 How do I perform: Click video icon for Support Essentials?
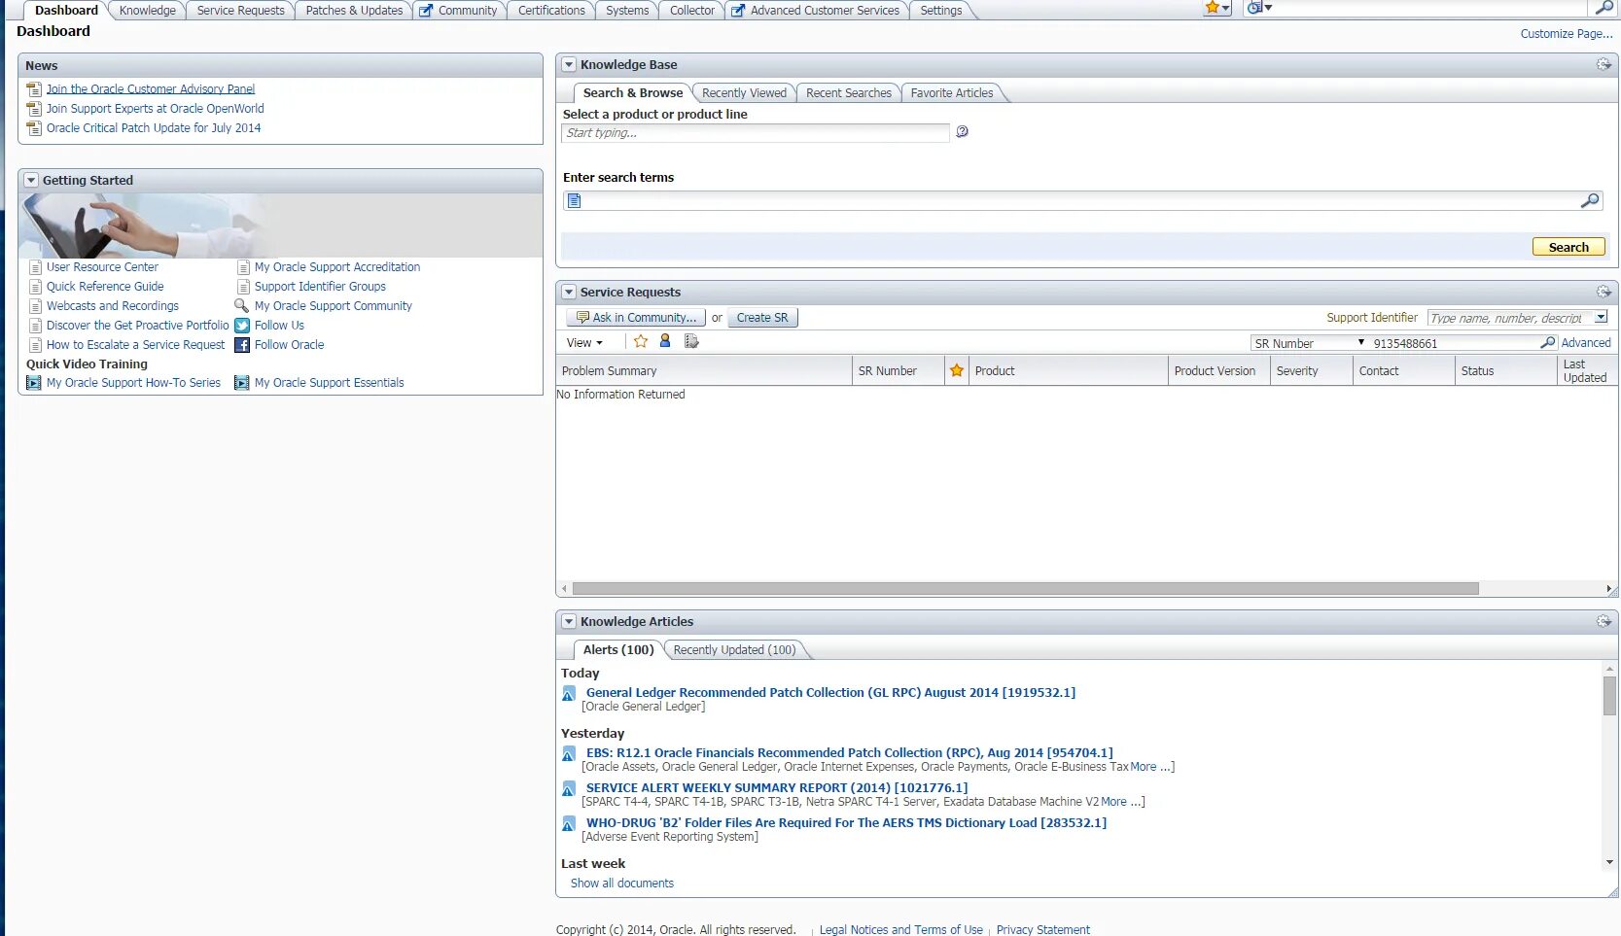(242, 383)
